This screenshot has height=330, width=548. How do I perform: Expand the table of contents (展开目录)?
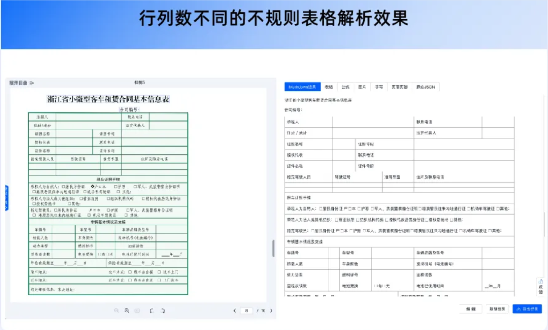pyautogui.click(x=21, y=83)
